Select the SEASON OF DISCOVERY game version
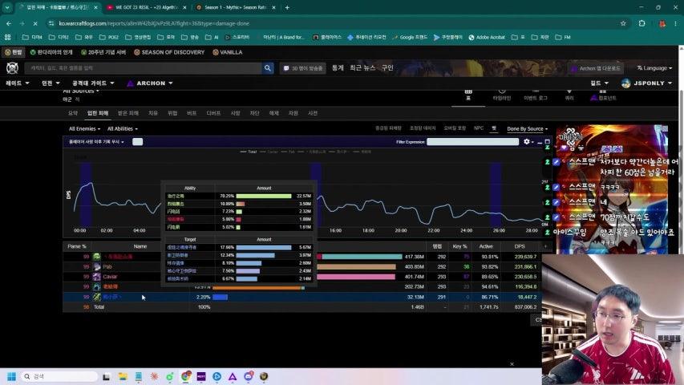684x385 pixels. tap(169, 52)
